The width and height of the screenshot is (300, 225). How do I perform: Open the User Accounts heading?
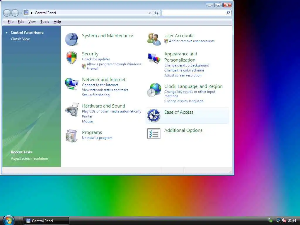tap(179, 35)
